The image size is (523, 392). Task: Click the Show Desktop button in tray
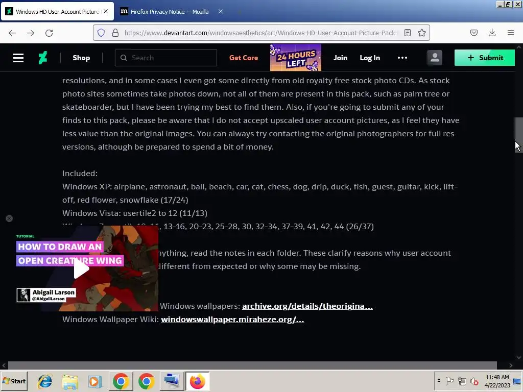pos(517,381)
